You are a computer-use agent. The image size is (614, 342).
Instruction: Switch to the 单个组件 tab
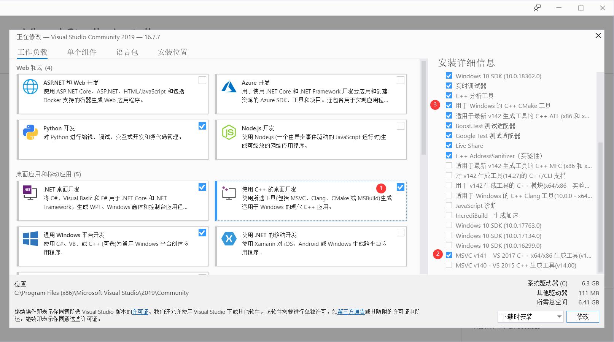tap(81, 52)
